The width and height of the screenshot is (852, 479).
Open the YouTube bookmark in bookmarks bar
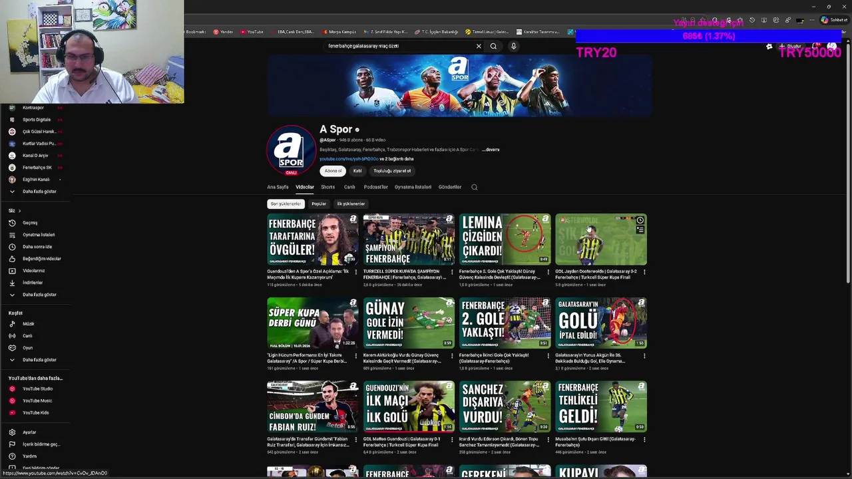click(252, 32)
